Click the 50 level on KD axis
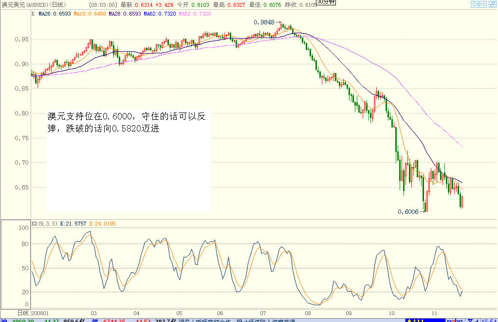Screen dimensions: 498x322 click(25, 268)
